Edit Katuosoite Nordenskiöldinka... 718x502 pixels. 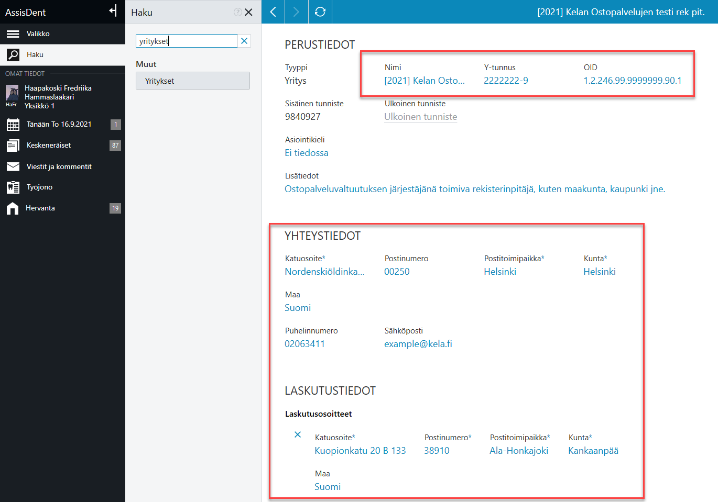pos(324,272)
